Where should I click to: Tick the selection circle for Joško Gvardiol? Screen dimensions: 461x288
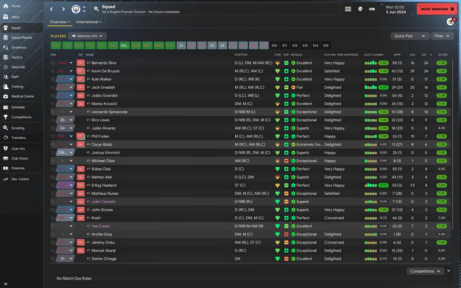click(x=53, y=95)
